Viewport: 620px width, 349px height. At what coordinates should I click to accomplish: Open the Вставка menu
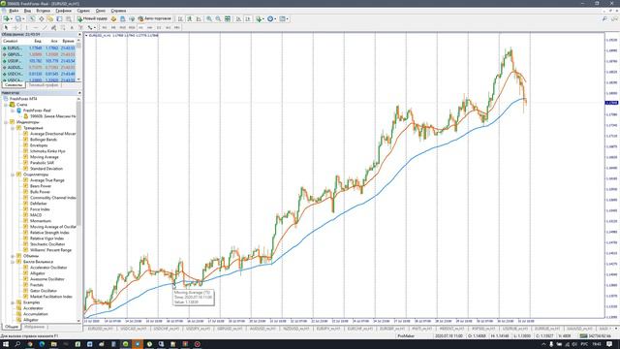pyautogui.click(x=43, y=11)
